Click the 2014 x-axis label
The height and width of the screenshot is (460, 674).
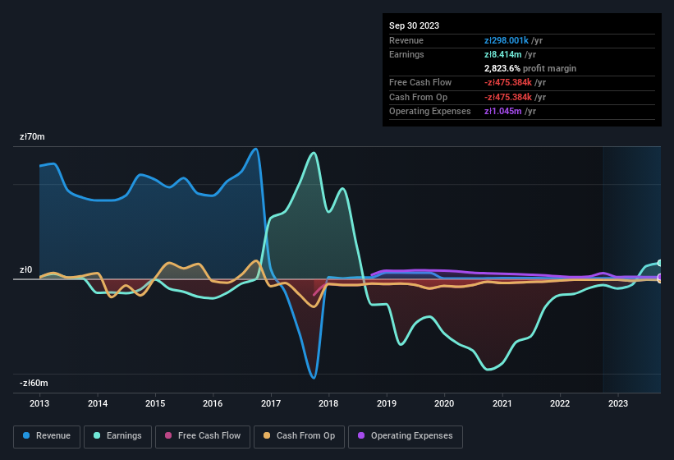point(98,403)
